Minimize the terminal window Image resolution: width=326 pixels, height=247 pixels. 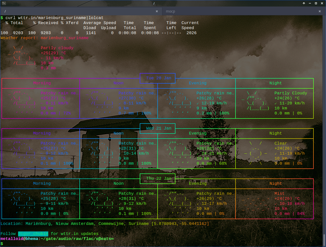coord(310,3)
